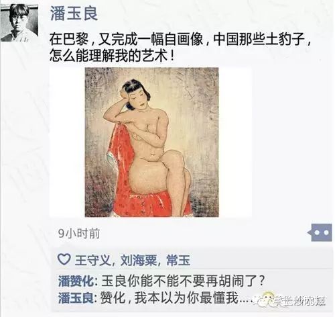Tap 潘玉良's name in the reply comment
The height and width of the screenshot is (317, 335).
pos(76,298)
